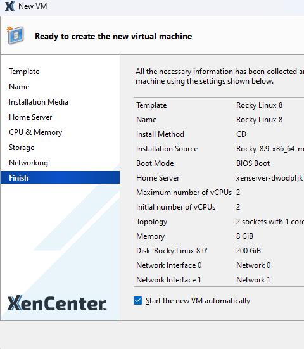Image resolution: width=304 pixels, height=349 pixels.
Task: Go to the Template wizard step
Action: pos(24,72)
